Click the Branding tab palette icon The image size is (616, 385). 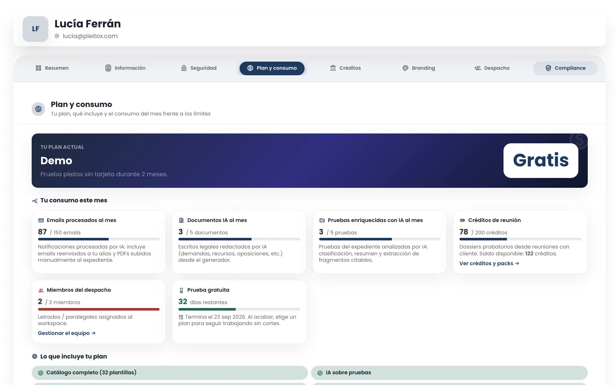click(x=406, y=68)
